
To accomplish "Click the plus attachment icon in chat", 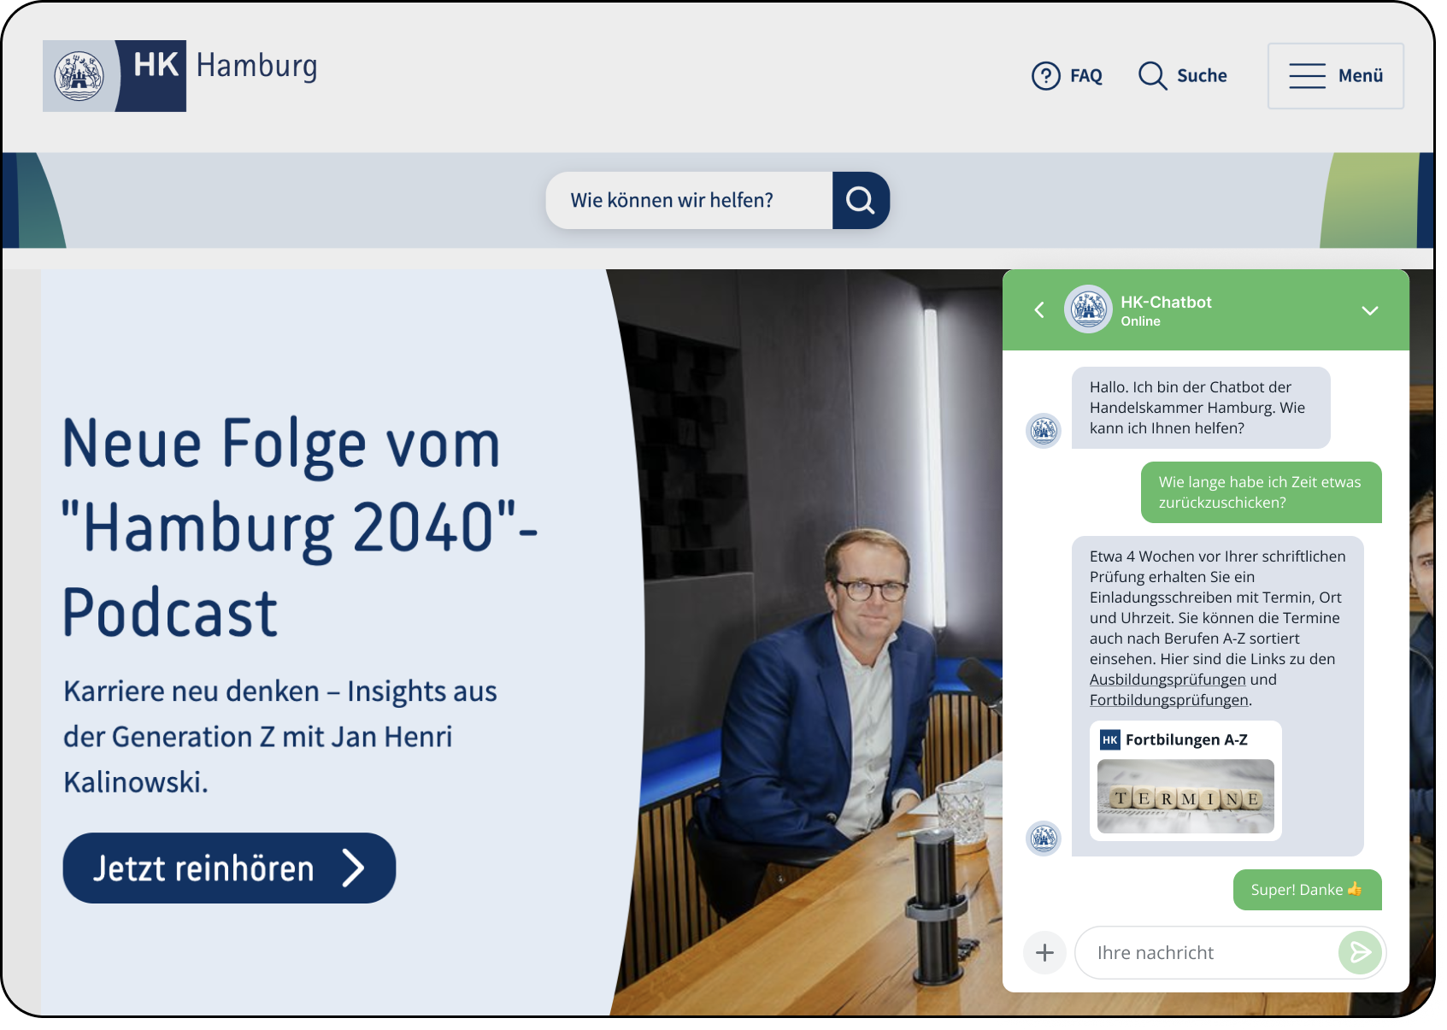I will click(1044, 952).
